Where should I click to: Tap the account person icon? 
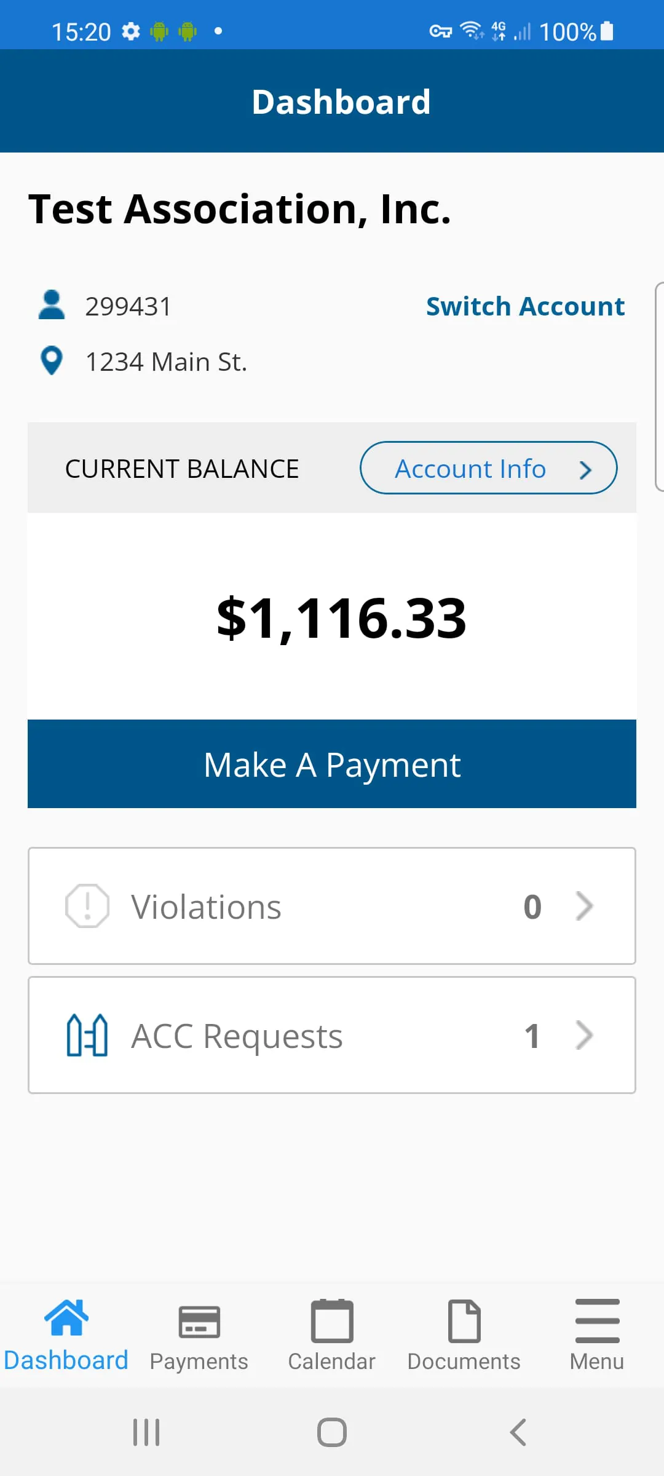pos(52,305)
